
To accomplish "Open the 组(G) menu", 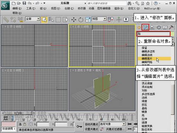I will point(43,9).
